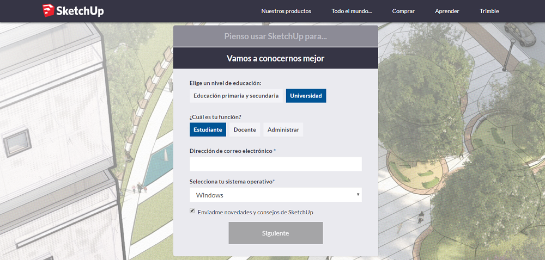Choose Educación primaria y secundaria
Viewport: 545px width, 260px height.
pyautogui.click(x=236, y=96)
